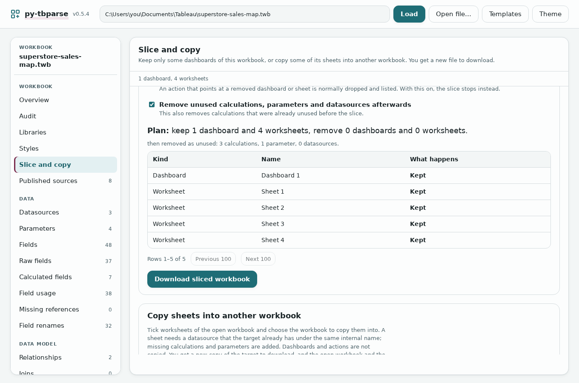The image size is (579, 383).
Task: Open the Raw fields section
Action: point(66,261)
